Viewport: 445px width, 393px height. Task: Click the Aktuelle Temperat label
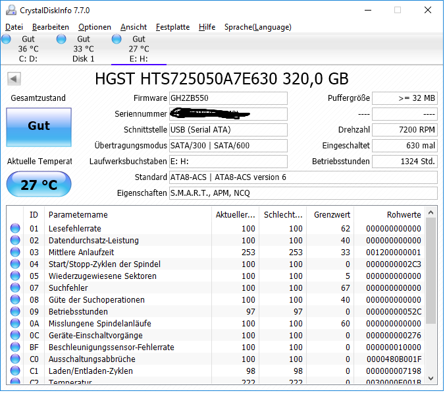click(x=39, y=162)
